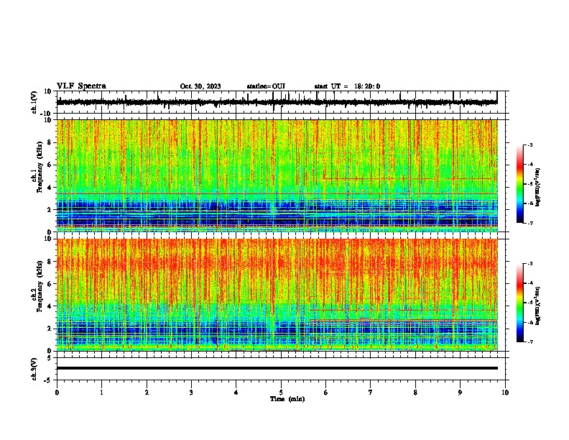Image resolution: width=569 pixels, height=440 pixels.
Task: Click time axis tick label "6"
Action: pyautogui.click(x=326, y=393)
